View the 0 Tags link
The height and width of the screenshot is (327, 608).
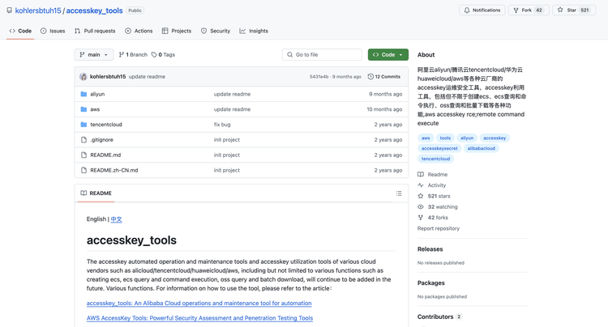(x=163, y=54)
